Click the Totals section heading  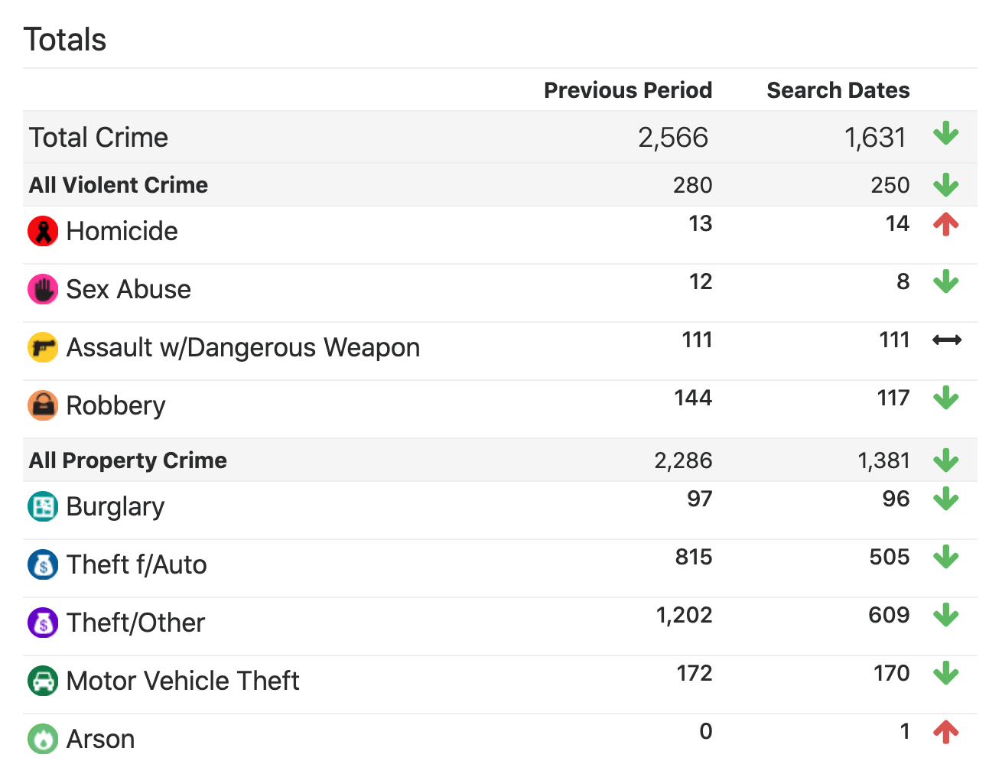65,40
